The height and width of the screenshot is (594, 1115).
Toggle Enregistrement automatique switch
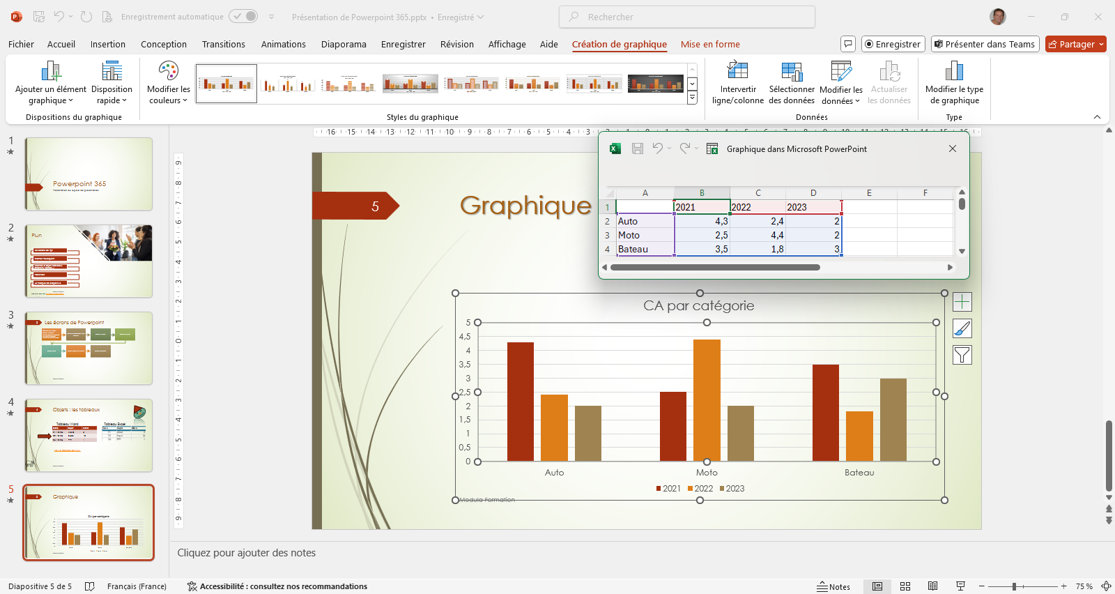243,16
